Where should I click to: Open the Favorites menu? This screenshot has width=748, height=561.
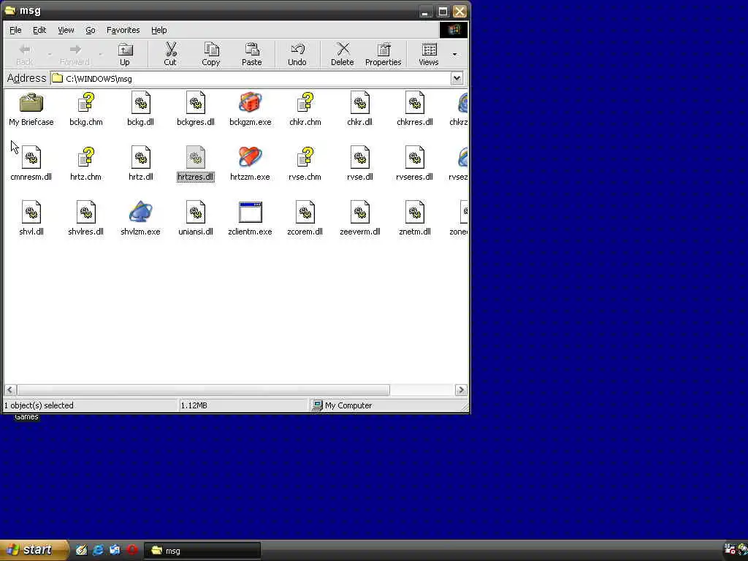pos(123,30)
